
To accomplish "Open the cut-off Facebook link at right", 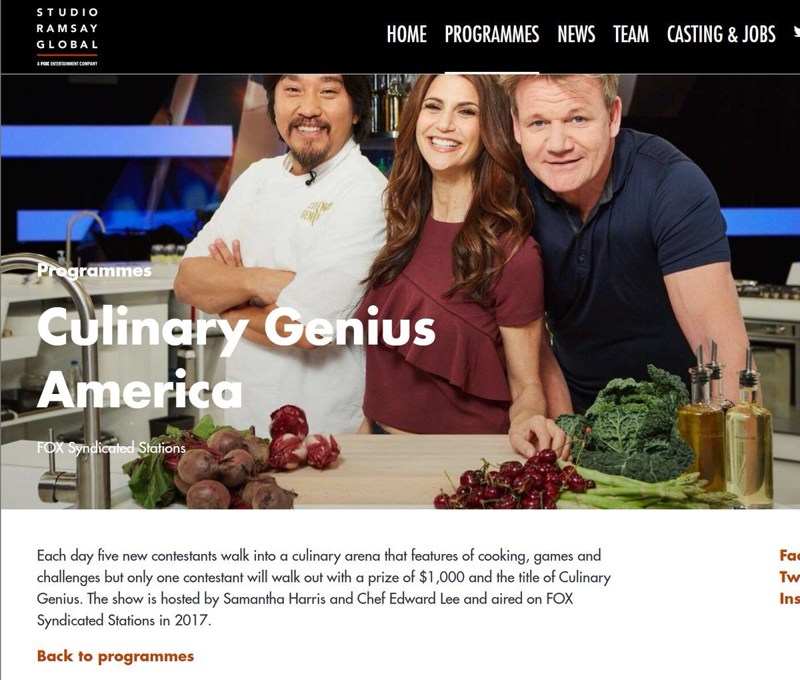I will click(x=789, y=555).
